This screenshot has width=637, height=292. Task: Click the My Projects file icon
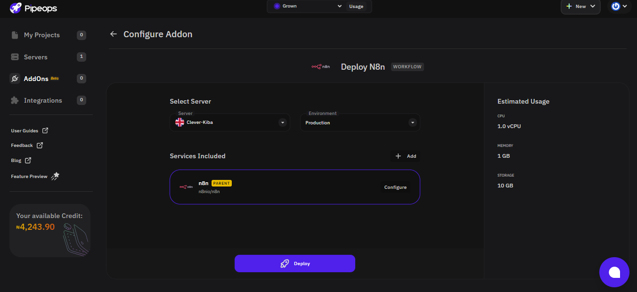(15, 35)
